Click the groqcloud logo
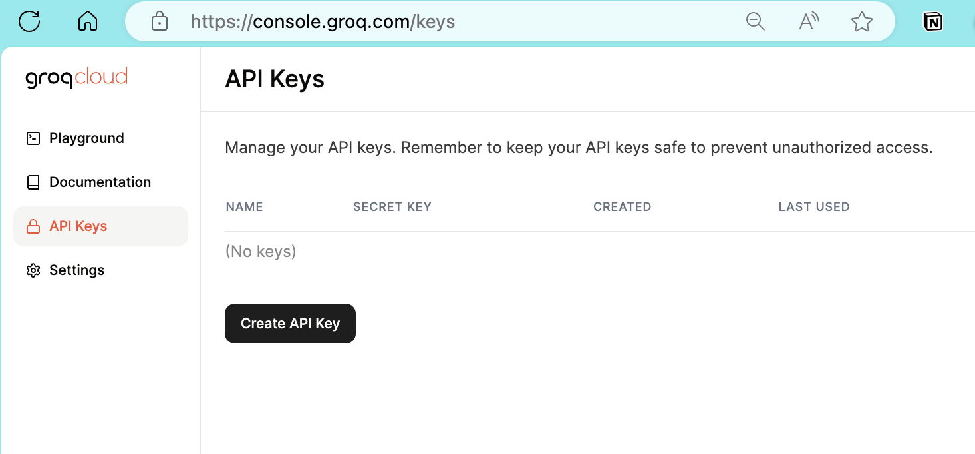The image size is (975, 454). (x=76, y=77)
